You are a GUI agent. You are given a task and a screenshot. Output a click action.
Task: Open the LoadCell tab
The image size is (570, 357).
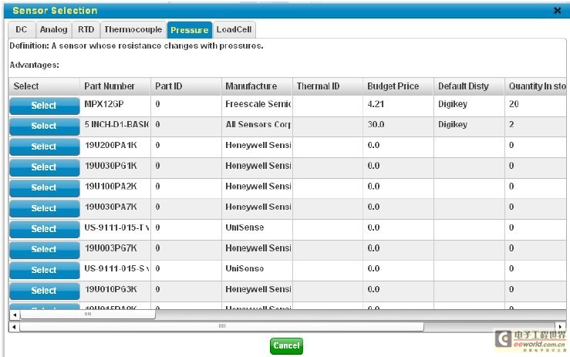[x=234, y=30]
